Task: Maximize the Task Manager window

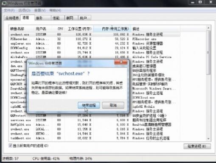Action: [x=200, y=2]
